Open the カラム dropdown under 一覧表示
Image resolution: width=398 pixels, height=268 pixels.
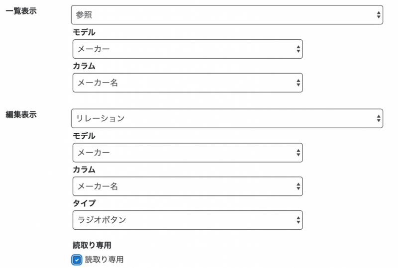pyautogui.click(x=187, y=83)
